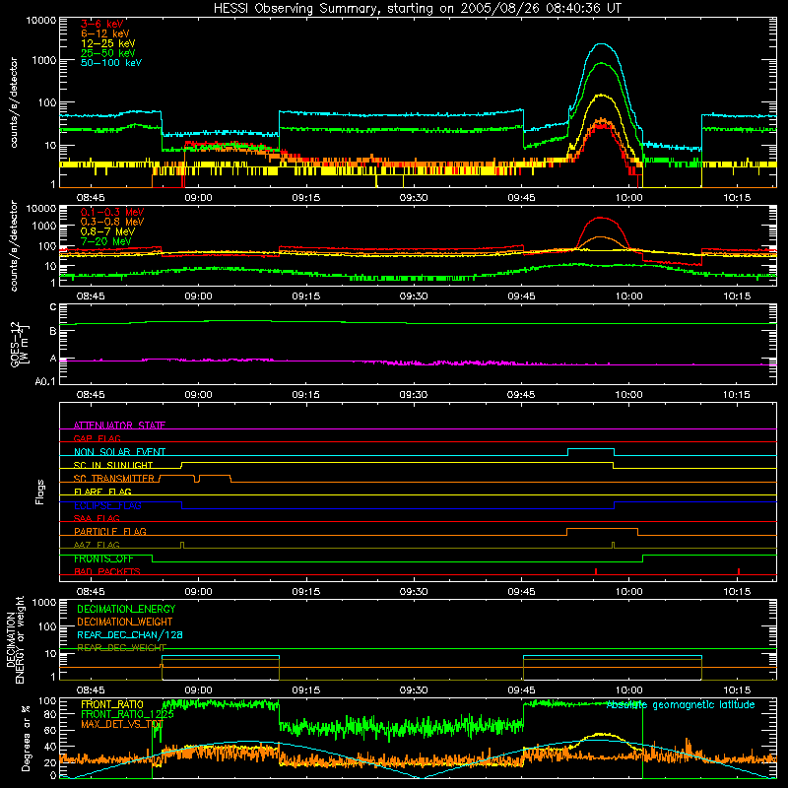The image size is (788, 788).
Task: Select the FLARE_FLAG label
Action: pyautogui.click(x=102, y=492)
